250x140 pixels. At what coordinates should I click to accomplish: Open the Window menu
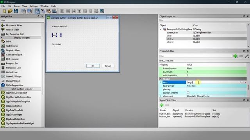(44, 6)
